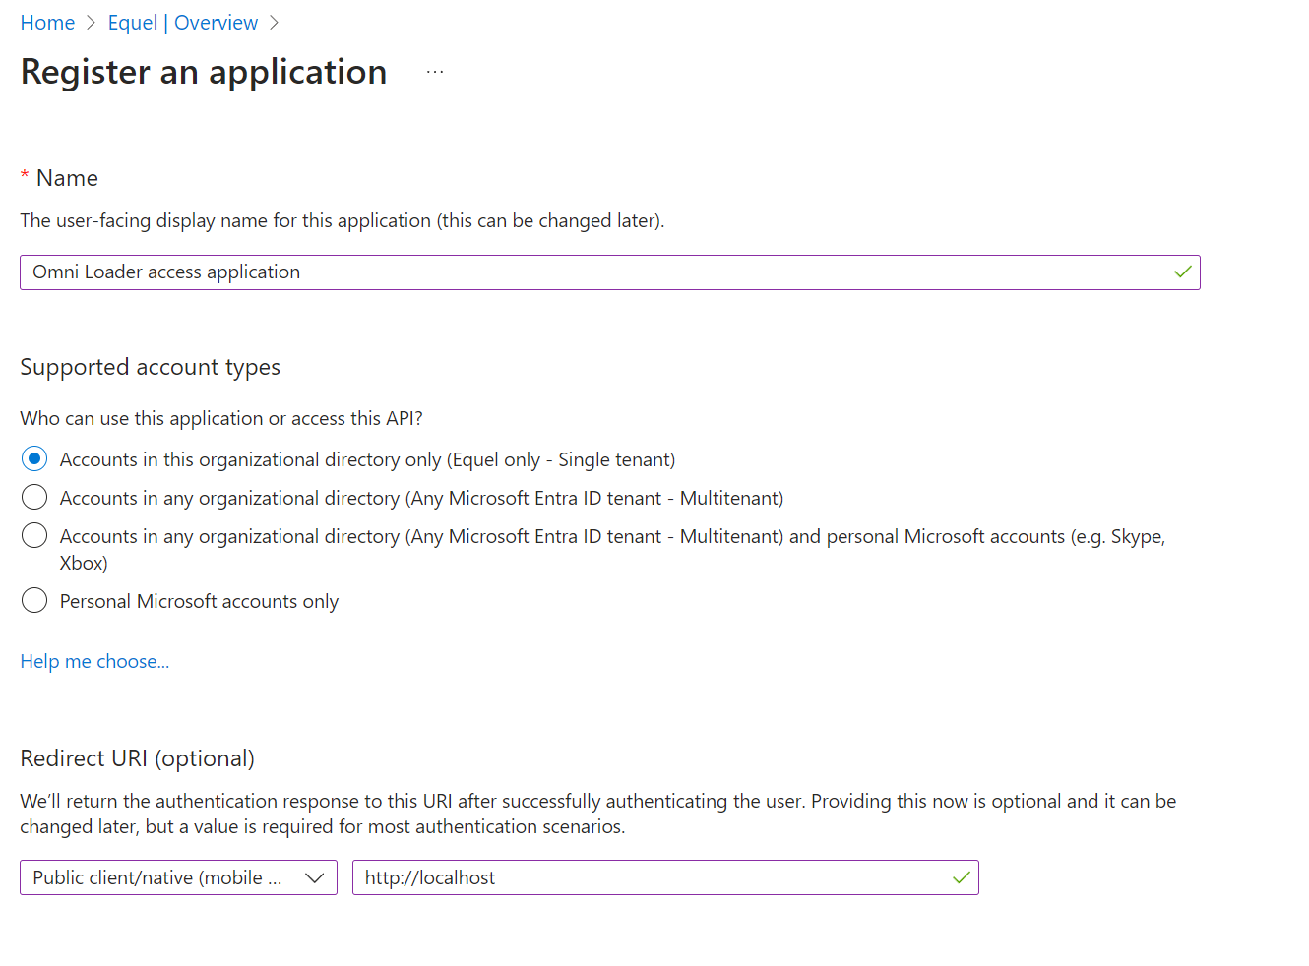Choose any Microsoft Entra ID tenant multitenant option
This screenshot has height=966, width=1309.
tap(34, 498)
